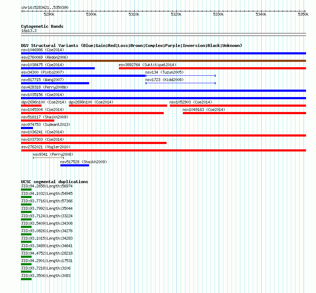The image size is (316, 293).
Task: Select the esv3892764 red loss bar
Action: tap(212, 68)
